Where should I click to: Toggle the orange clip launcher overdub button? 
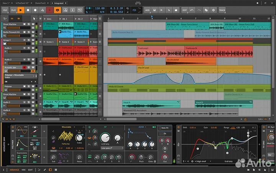(58, 10)
